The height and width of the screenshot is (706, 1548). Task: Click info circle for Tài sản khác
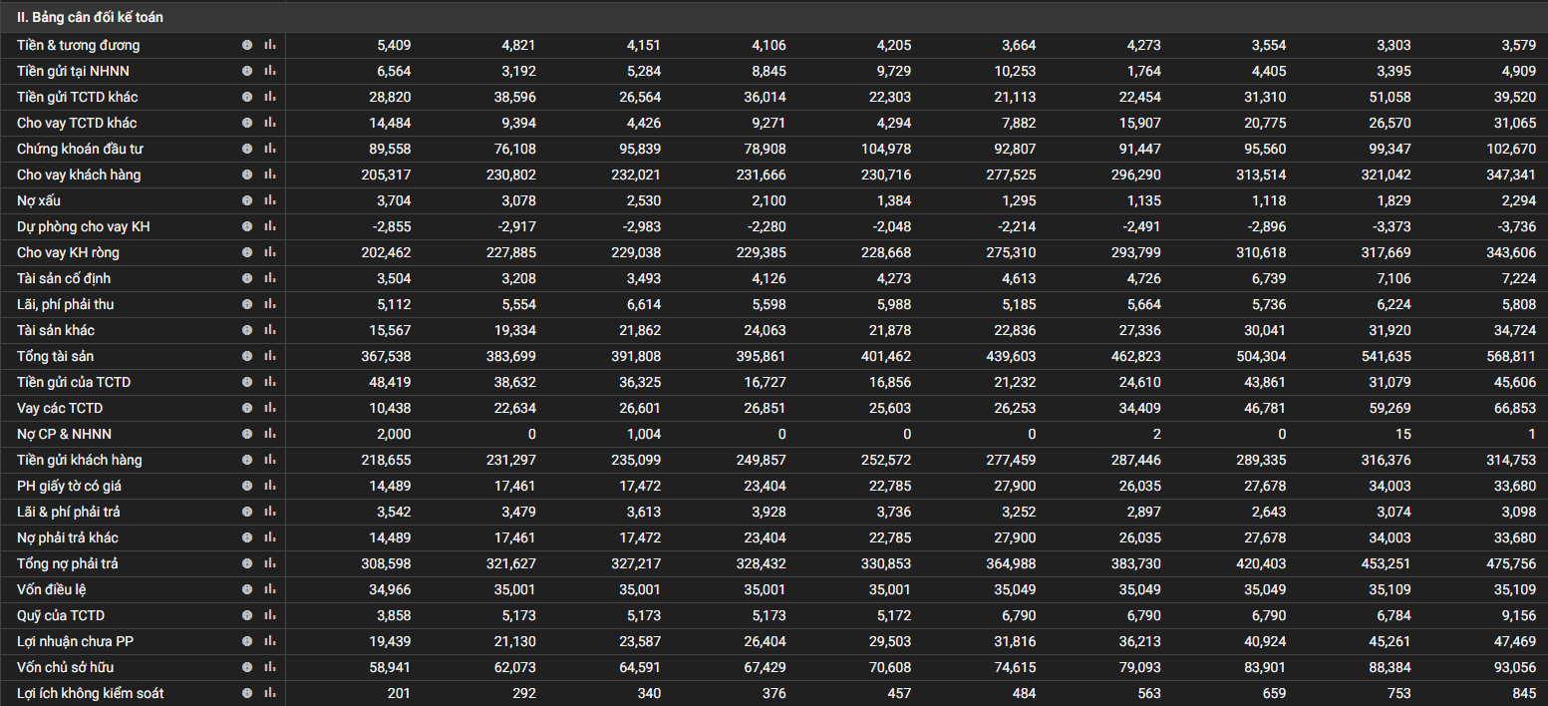tap(247, 330)
